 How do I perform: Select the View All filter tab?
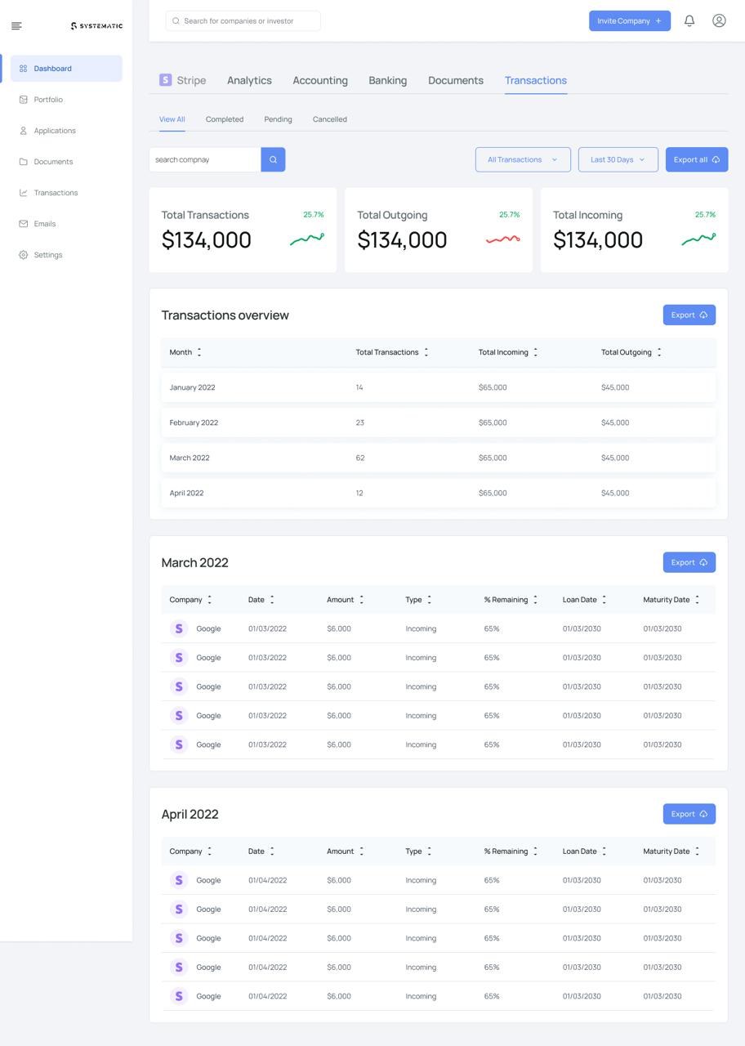tap(172, 119)
